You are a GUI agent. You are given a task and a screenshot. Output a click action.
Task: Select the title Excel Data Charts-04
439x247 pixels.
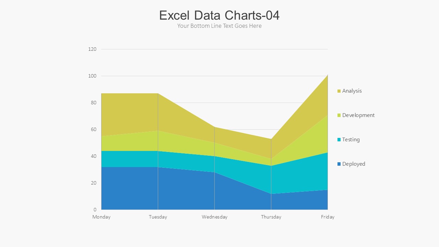click(x=219, y=15)
